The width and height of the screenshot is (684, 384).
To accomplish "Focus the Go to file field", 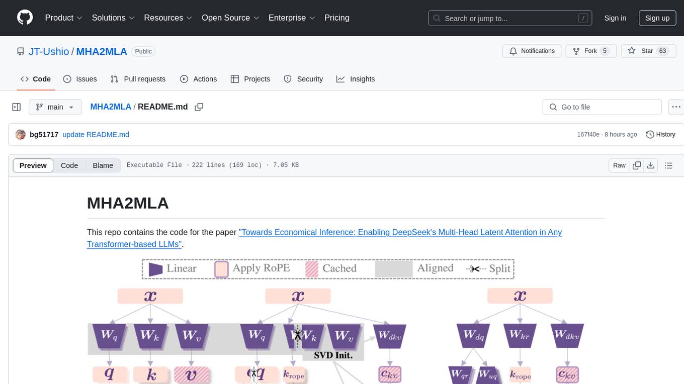I will [602, 107].
